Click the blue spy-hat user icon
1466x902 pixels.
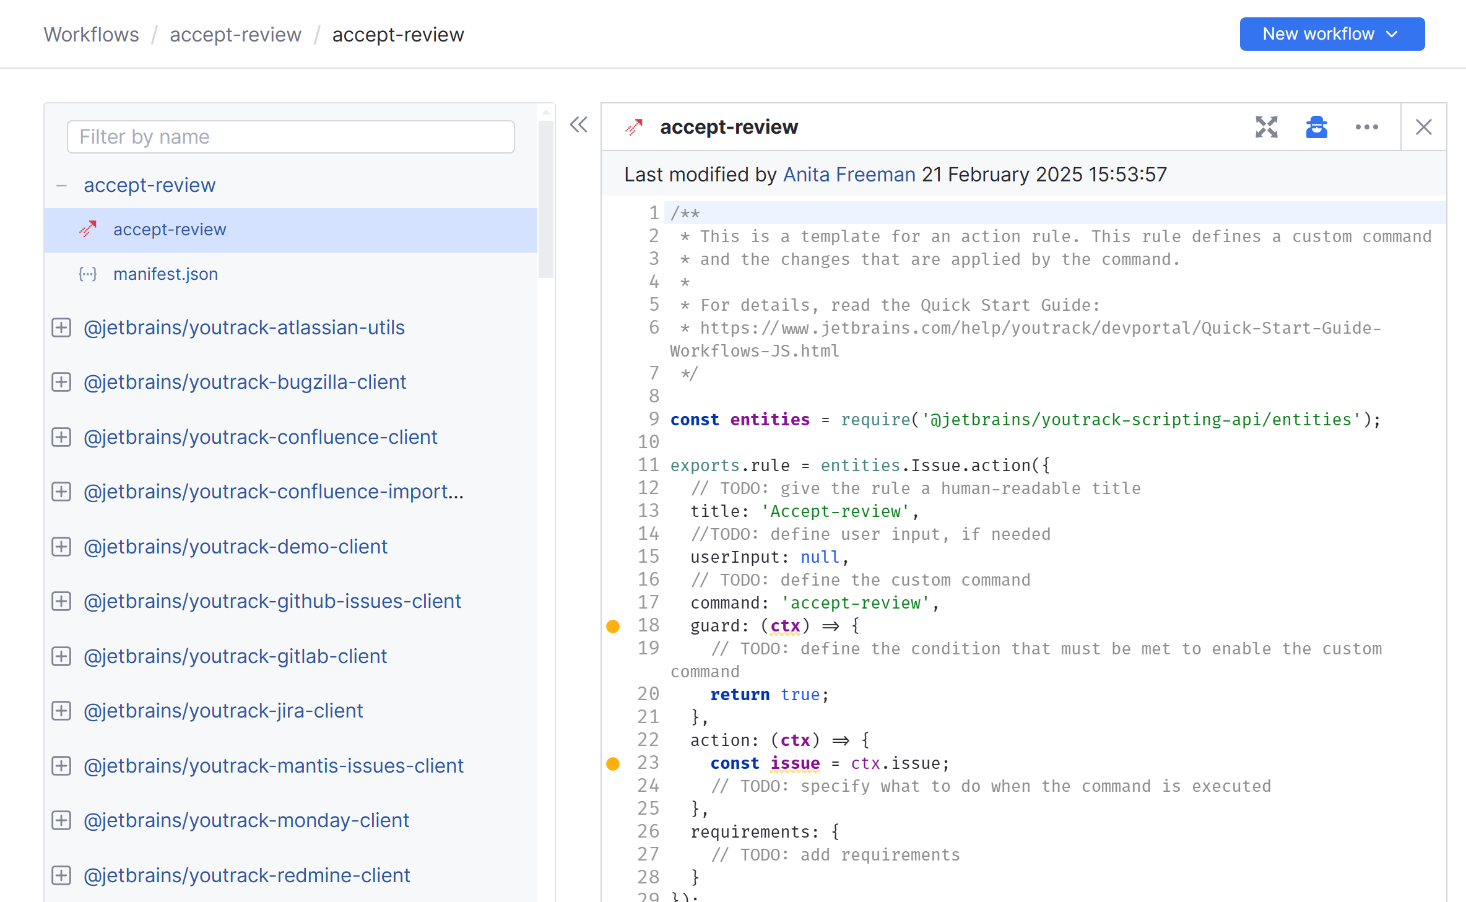click(1316, 127)
